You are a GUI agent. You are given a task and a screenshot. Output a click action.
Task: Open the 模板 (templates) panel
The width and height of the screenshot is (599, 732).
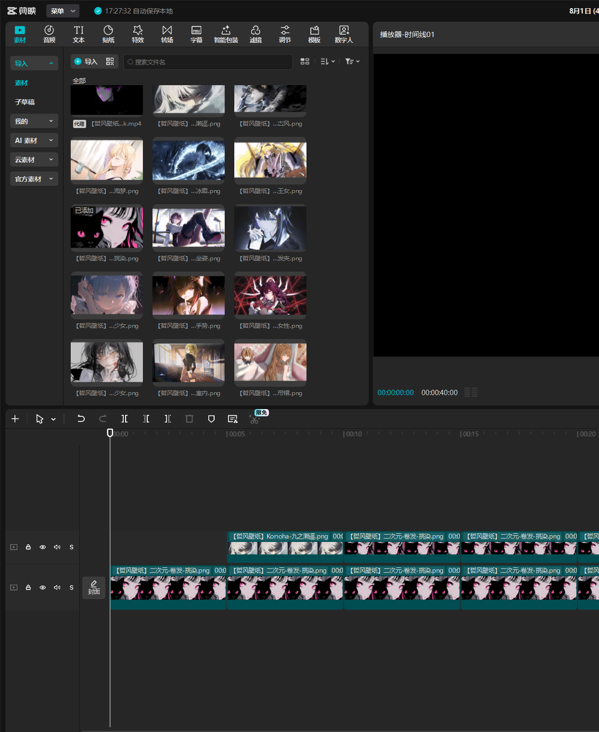tap(314, 34)
